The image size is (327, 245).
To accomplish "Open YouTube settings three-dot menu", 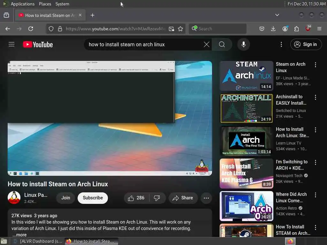I will coord(281,44).
